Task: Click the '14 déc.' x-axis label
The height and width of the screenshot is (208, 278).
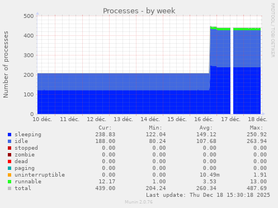Action: tap(150, 119)
